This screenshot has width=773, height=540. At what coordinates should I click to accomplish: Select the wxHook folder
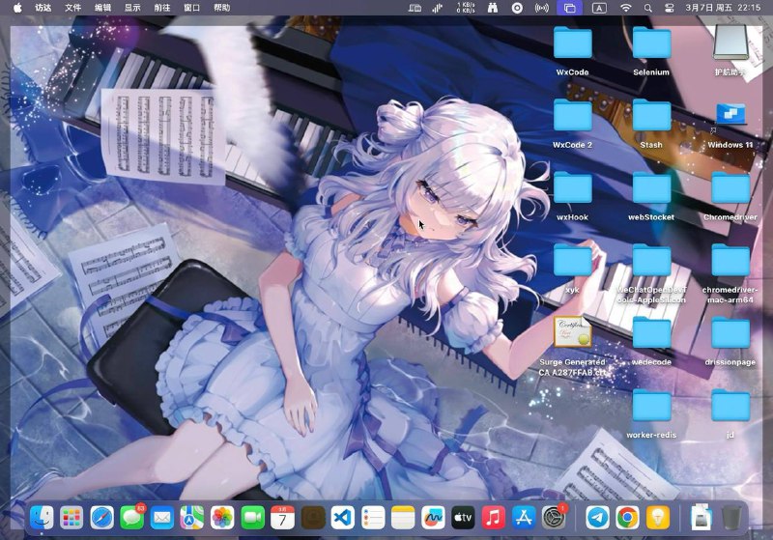[x=572, y=187]
